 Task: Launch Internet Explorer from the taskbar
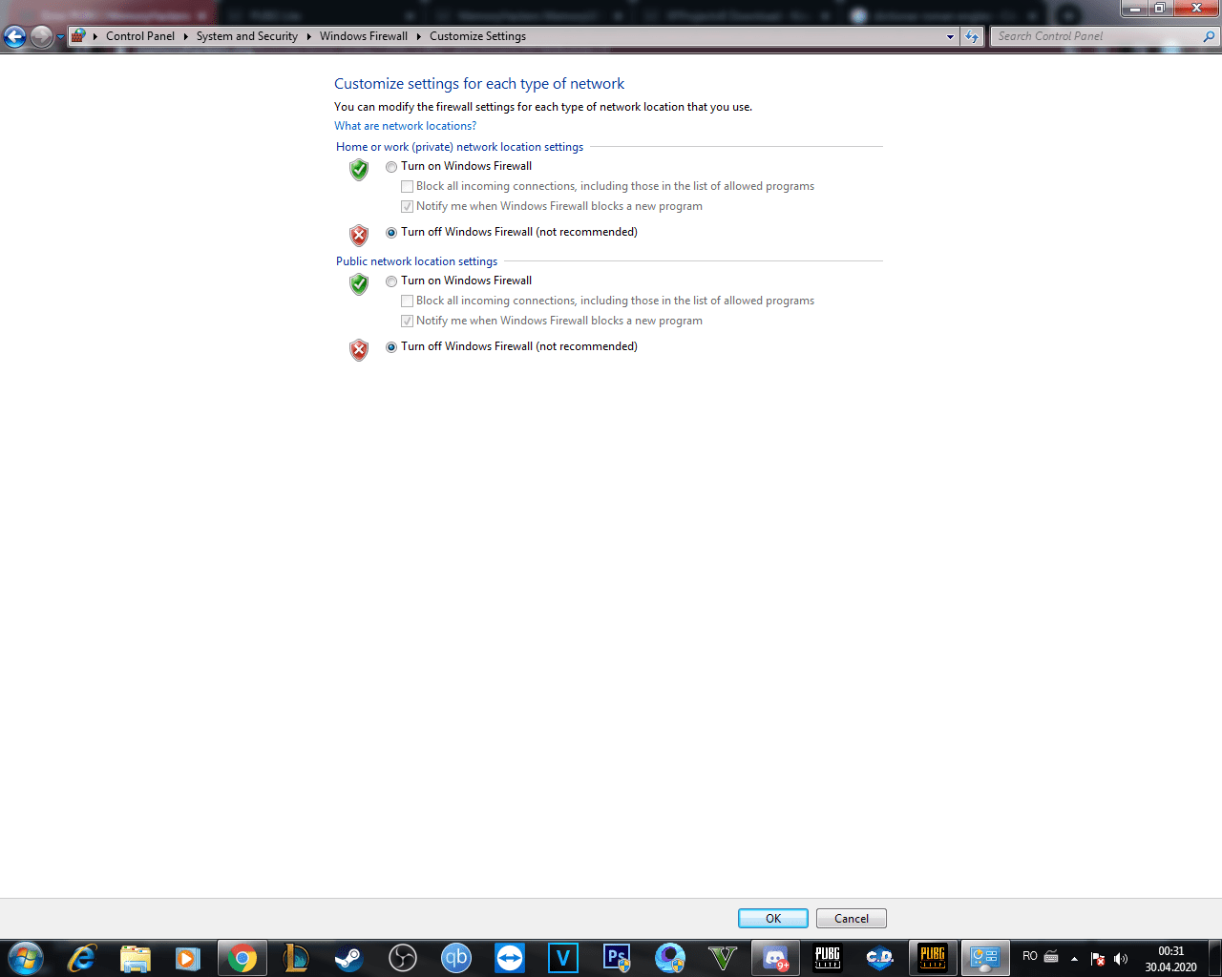click(82, 958)
